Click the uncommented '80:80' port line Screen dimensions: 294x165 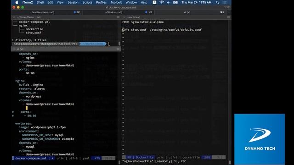tap(30, 73)
